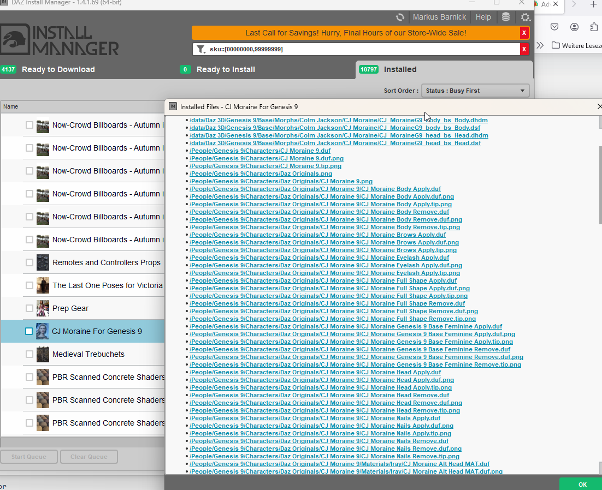
Task: Click the CJ Moraine portrait thumbnail
Action: point(42,331)
